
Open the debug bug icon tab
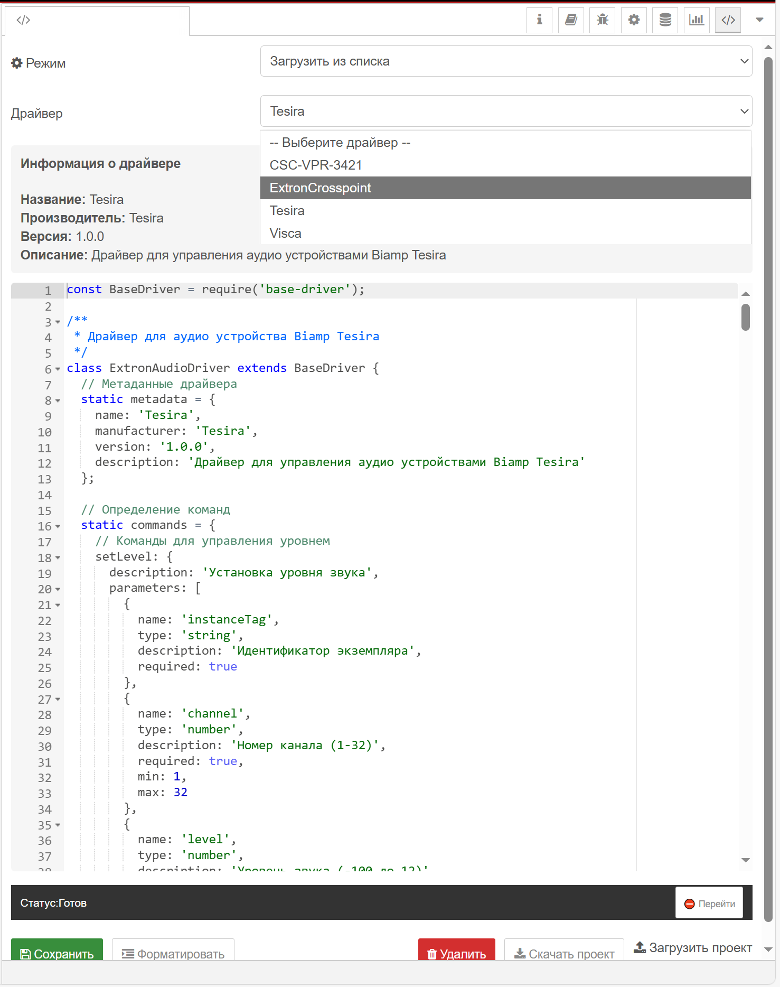(602, 20)
